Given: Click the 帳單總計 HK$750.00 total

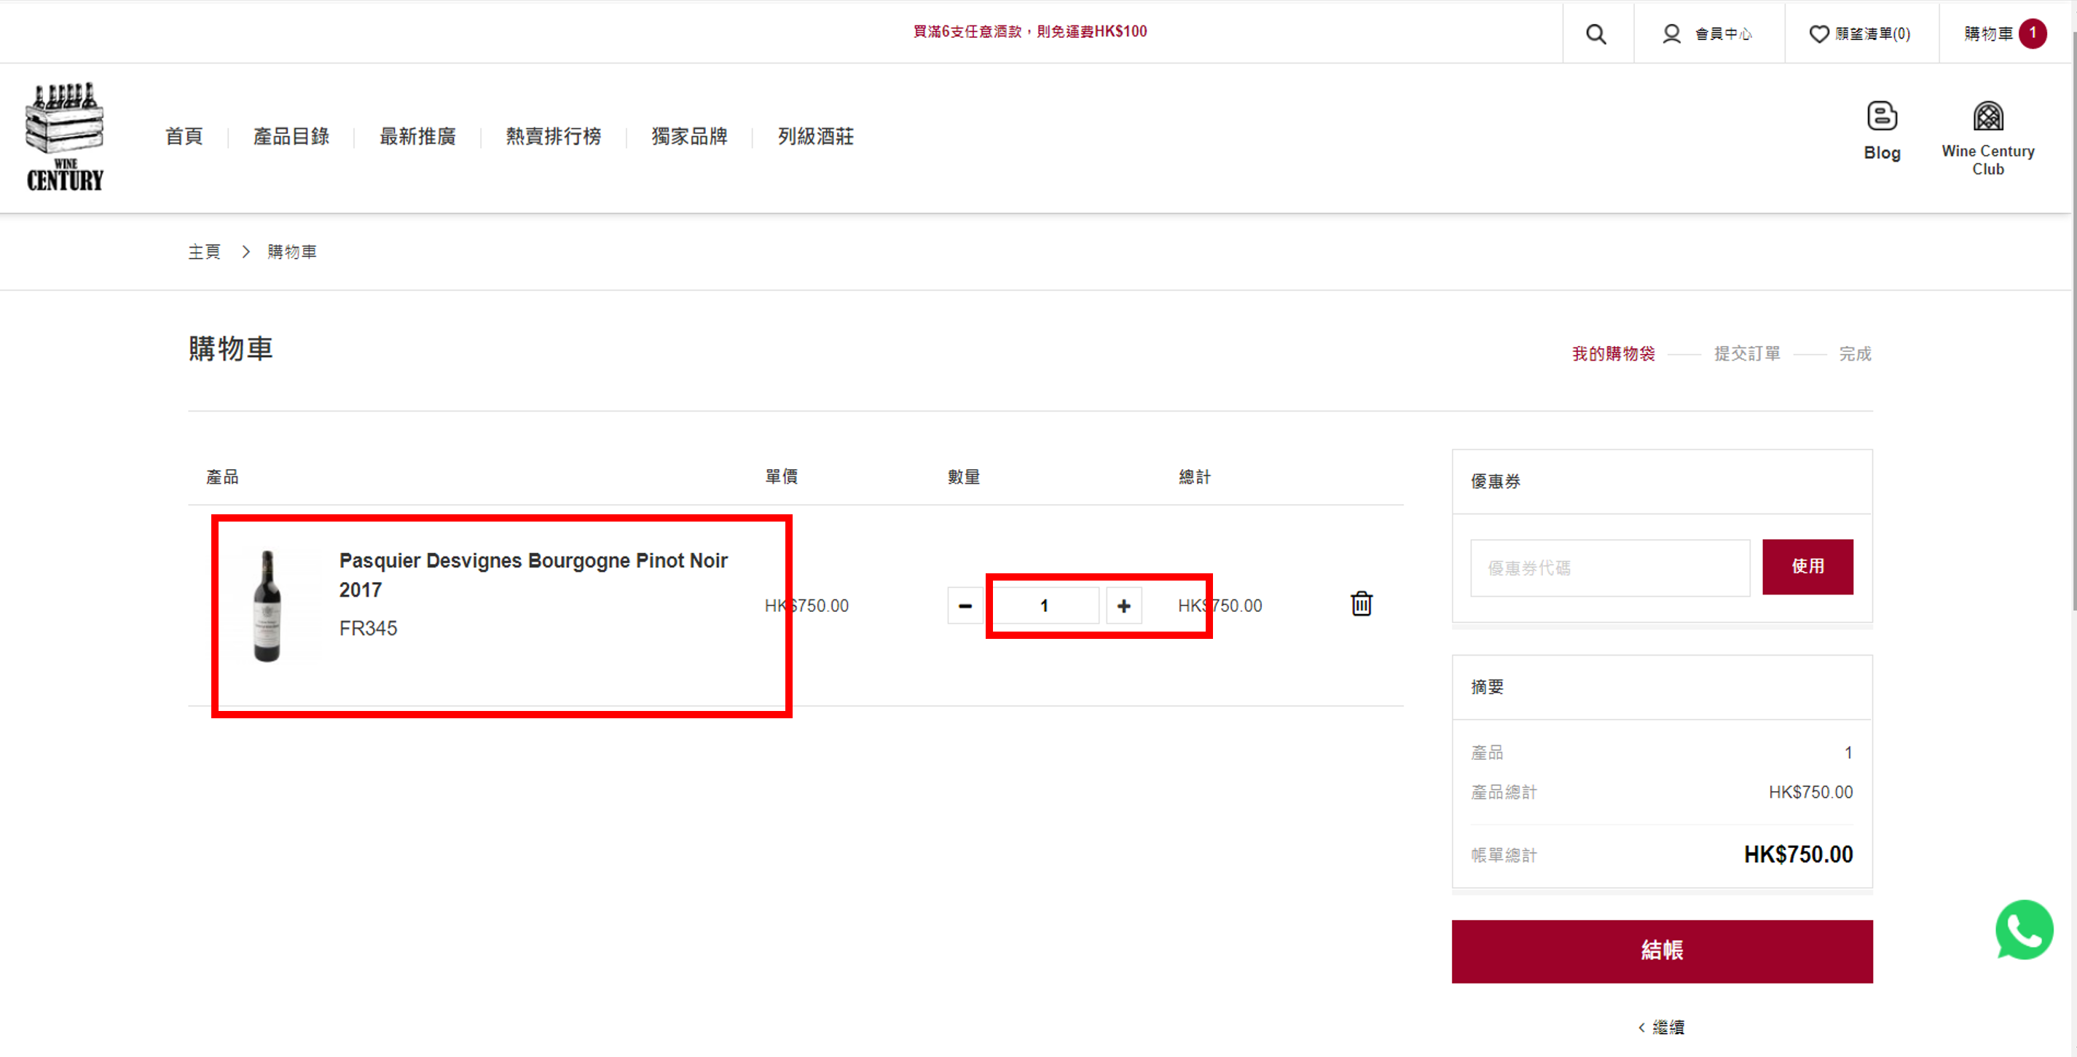Looking at the screenshot, I should tap(1798, 854).
